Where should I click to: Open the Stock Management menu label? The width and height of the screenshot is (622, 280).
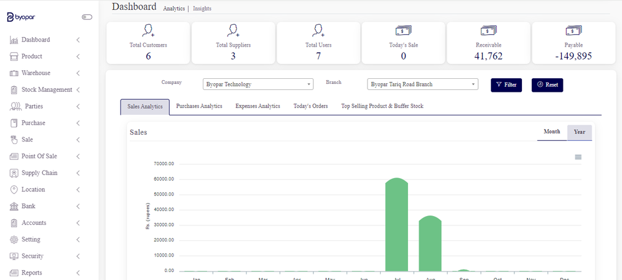click(47, 90)
